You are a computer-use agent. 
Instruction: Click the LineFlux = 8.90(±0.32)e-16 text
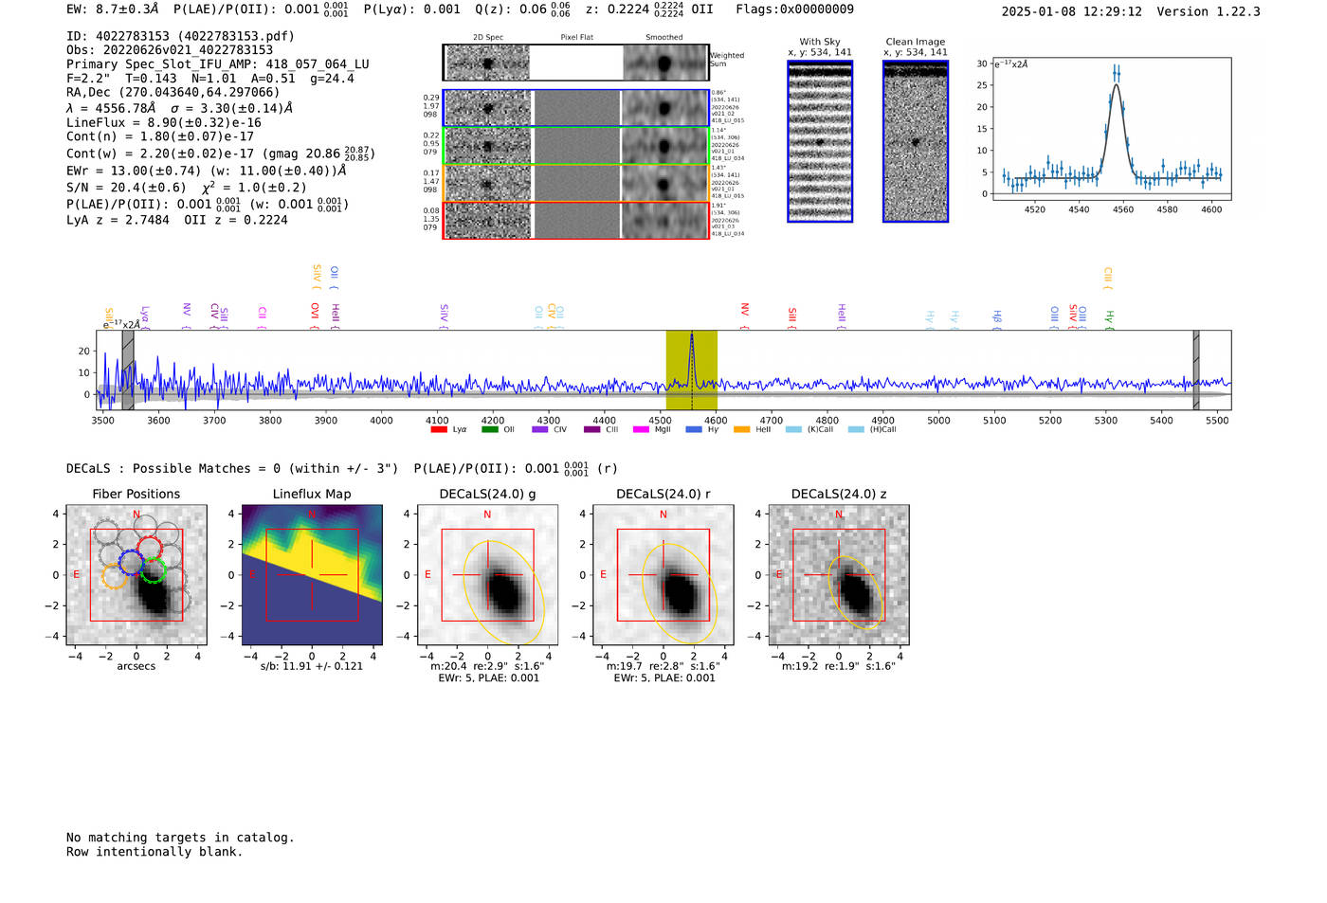[x=164, y=122]
